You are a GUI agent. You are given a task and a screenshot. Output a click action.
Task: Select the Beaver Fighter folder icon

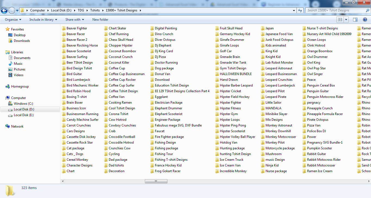click(64, 28)
